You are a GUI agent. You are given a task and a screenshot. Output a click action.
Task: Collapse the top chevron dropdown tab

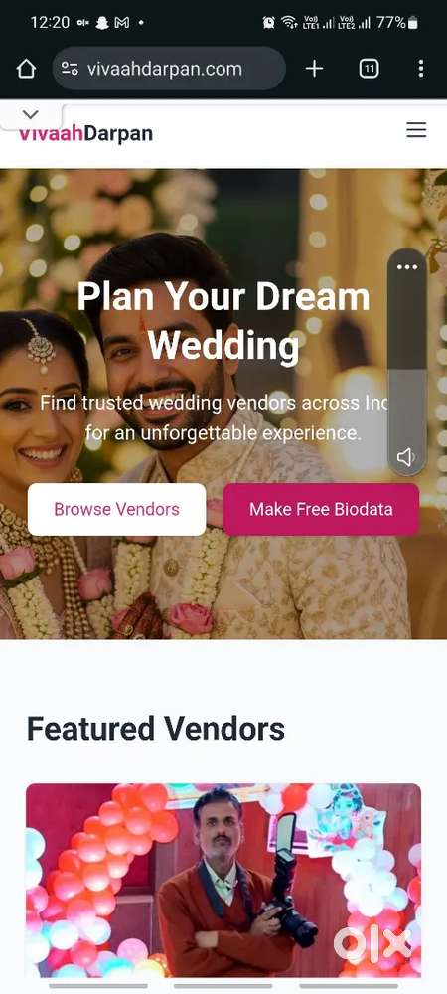point(31,114)
